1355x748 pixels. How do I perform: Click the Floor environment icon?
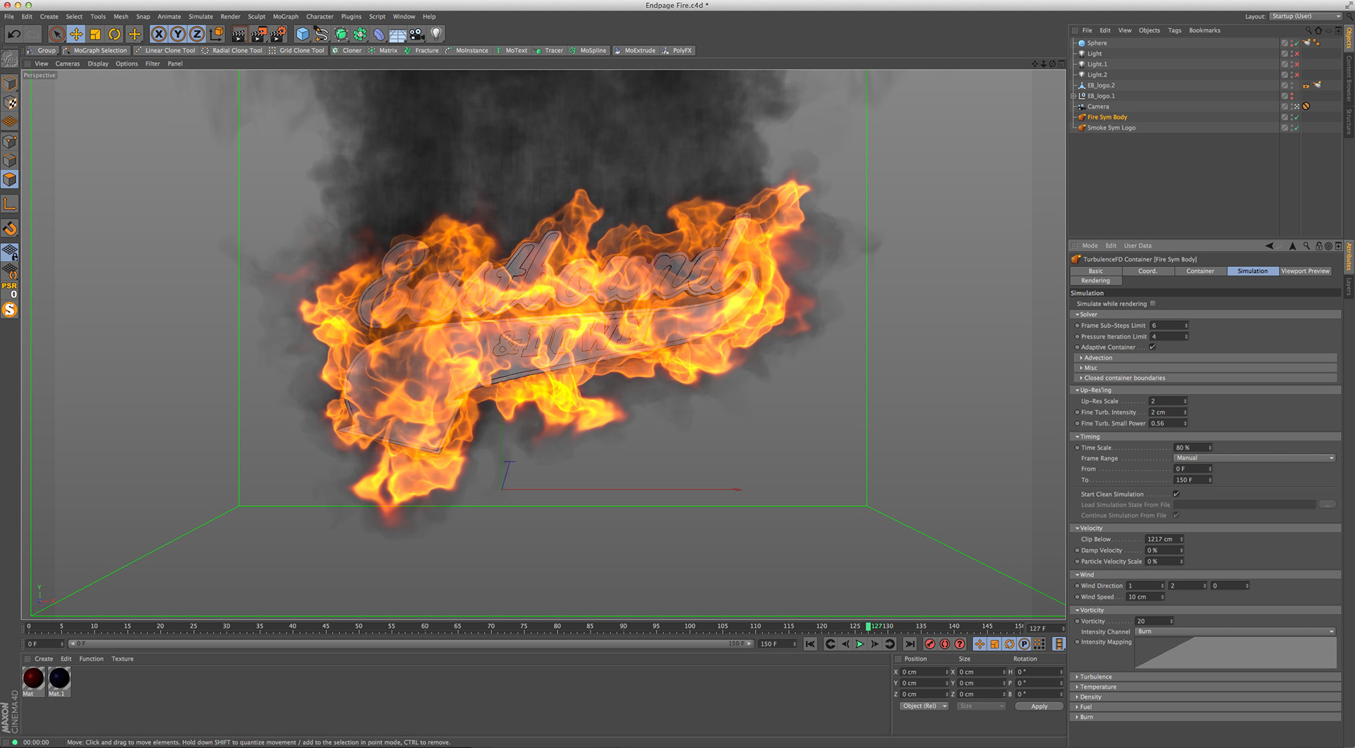click(398, 34)
